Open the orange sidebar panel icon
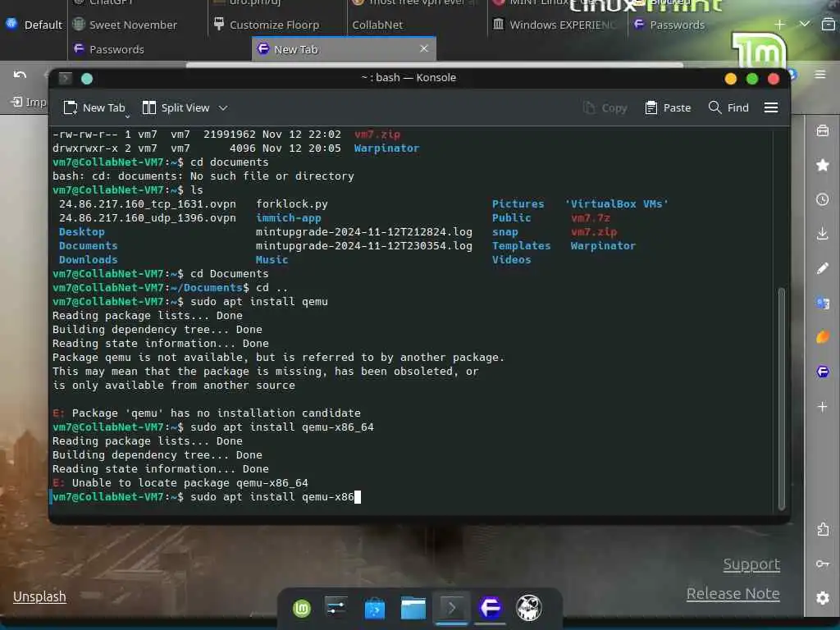The image size is (840, 630). (x=822, y=337)
